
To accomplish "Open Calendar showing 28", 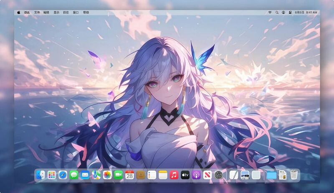I will (x=129, y=175).
